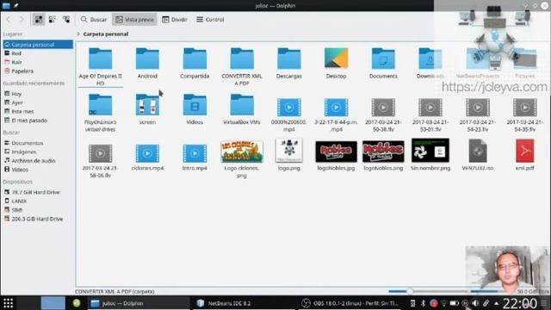This screenshot has width=551, height=310.
Task: Expand the breadcrumb arrow before Carpeta personal
Action: coord(78,34)
